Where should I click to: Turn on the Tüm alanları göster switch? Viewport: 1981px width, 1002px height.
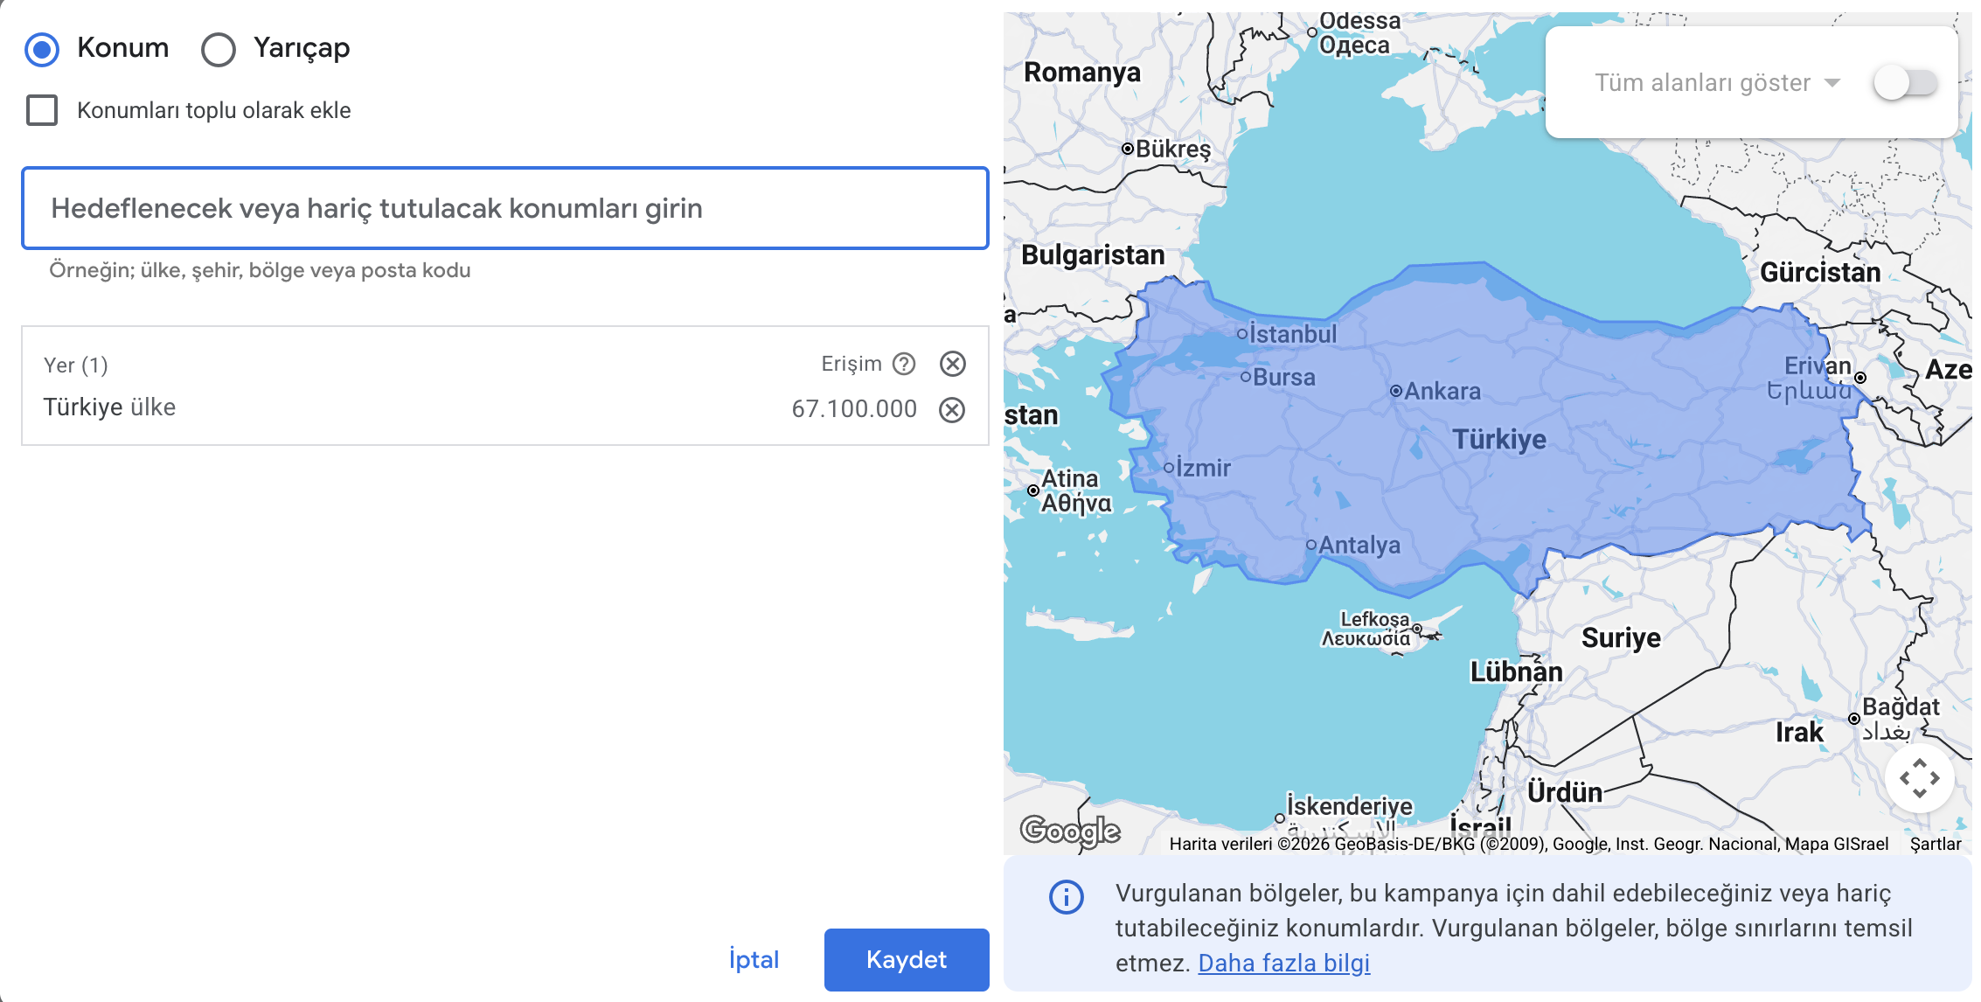pos(1907,82)
